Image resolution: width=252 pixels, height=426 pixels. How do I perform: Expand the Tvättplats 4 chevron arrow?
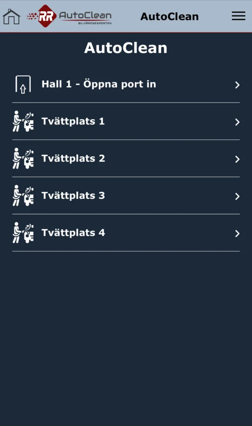[237, 233]
